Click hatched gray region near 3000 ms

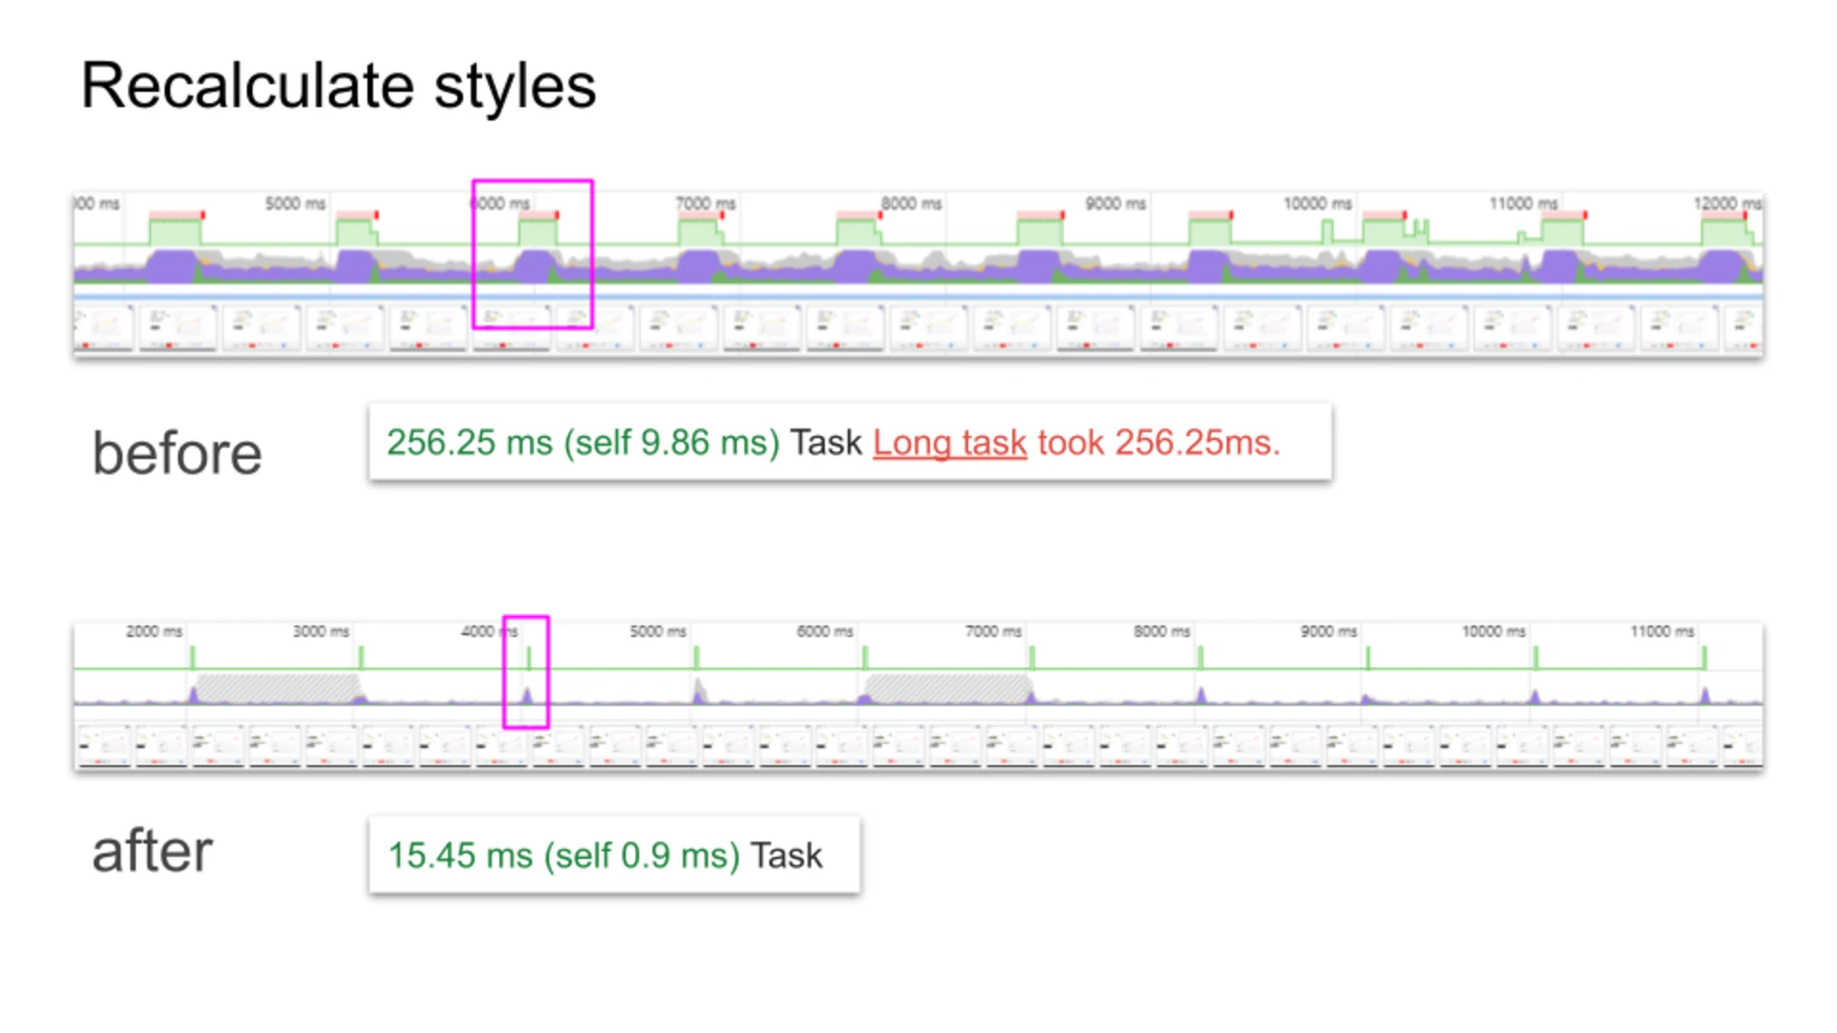pos(277,688)
